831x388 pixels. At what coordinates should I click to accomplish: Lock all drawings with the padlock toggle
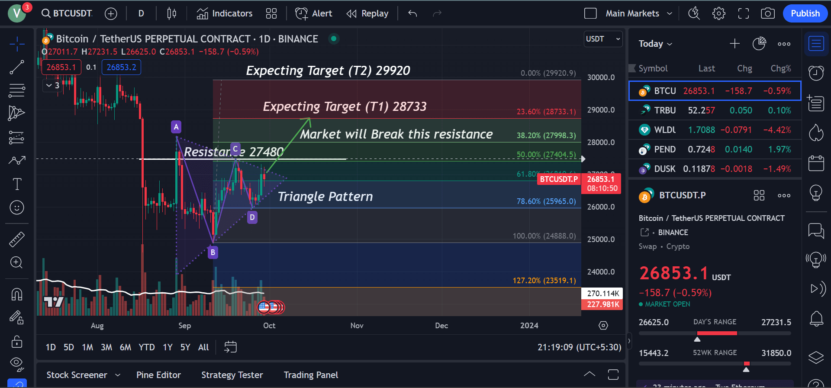click(x=17, y=342)
